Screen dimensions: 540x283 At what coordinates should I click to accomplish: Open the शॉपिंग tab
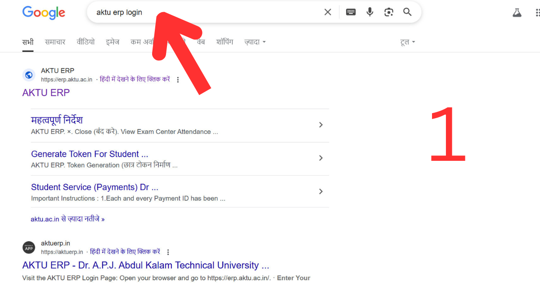[x=225, y=42]
